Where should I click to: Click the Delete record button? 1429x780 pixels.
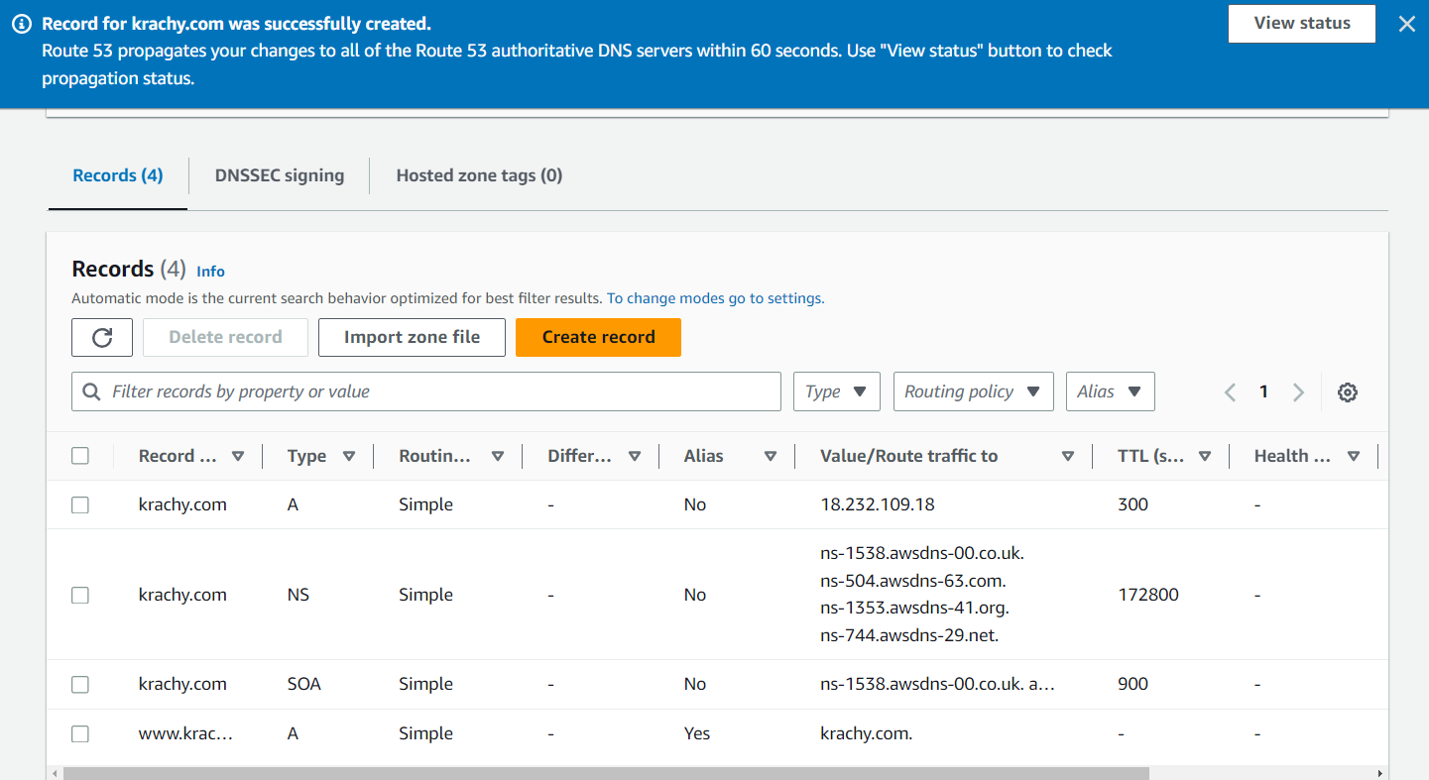pos(225,337)
